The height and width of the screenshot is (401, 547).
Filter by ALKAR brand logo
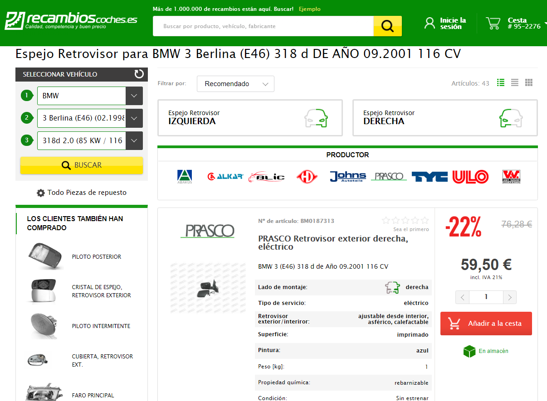point(225,176)
